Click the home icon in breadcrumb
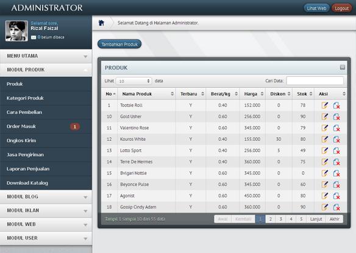 coord(101,23)
